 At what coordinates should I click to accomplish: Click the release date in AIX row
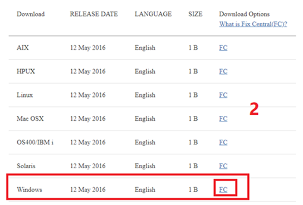[88, 47]
